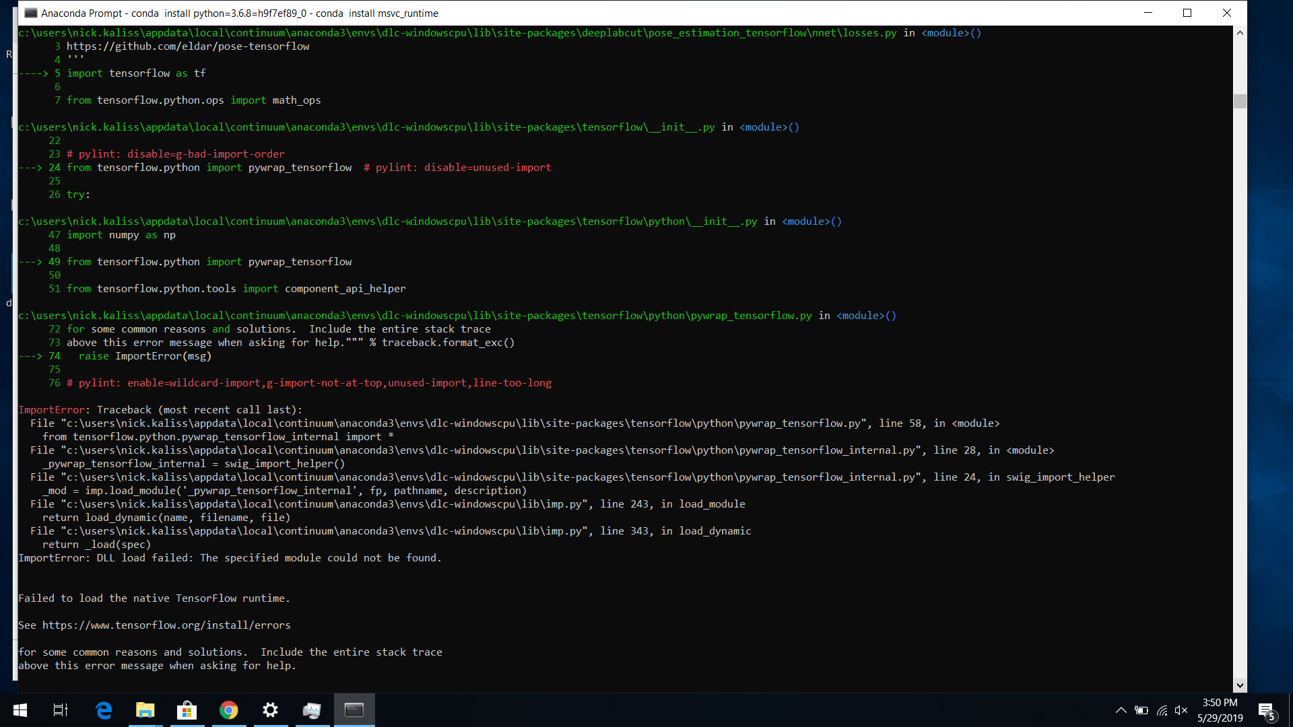Screen dimensions: 1293x727
Task: Select the Anaconda Prompt taskbar button
Action: pos(354,710)
